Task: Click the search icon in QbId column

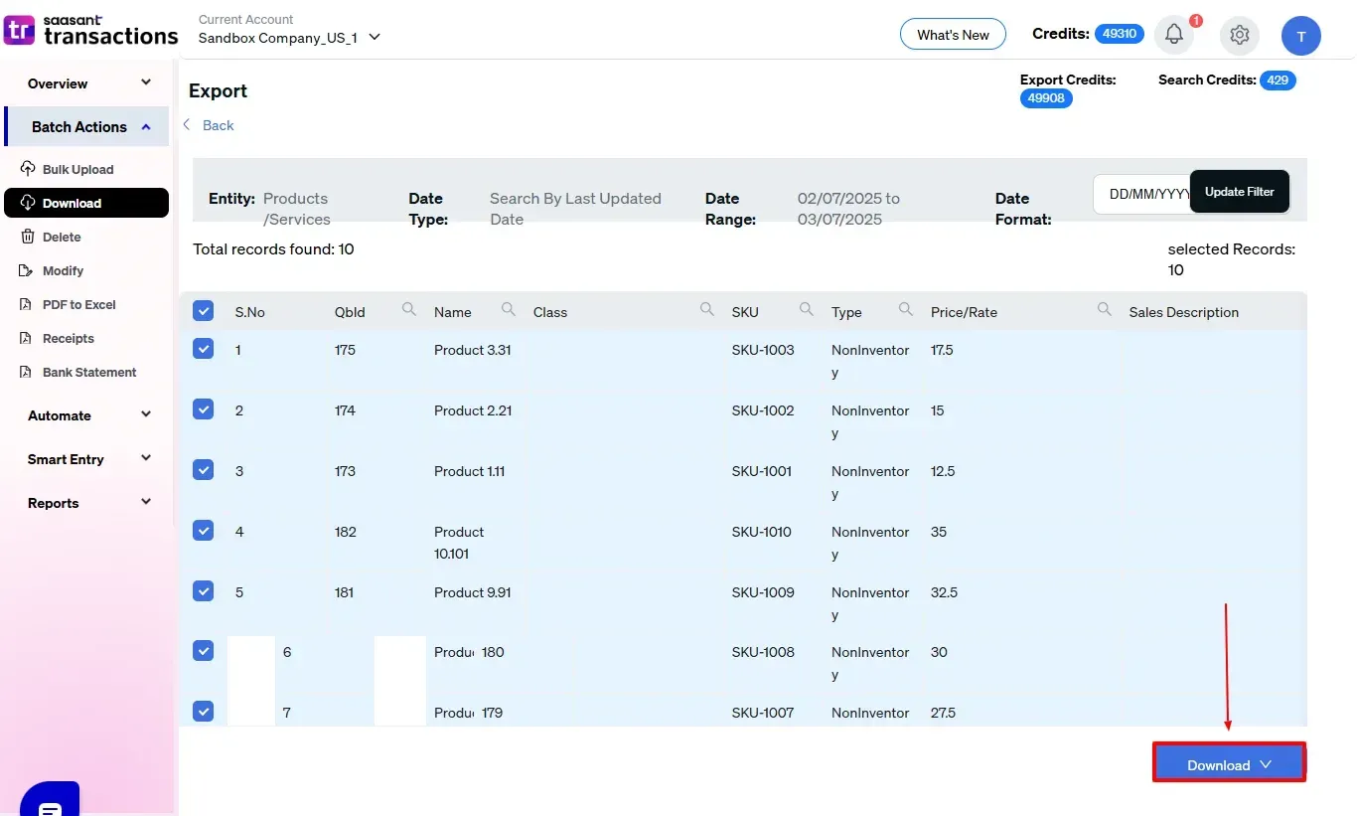Action: (408, 310)
